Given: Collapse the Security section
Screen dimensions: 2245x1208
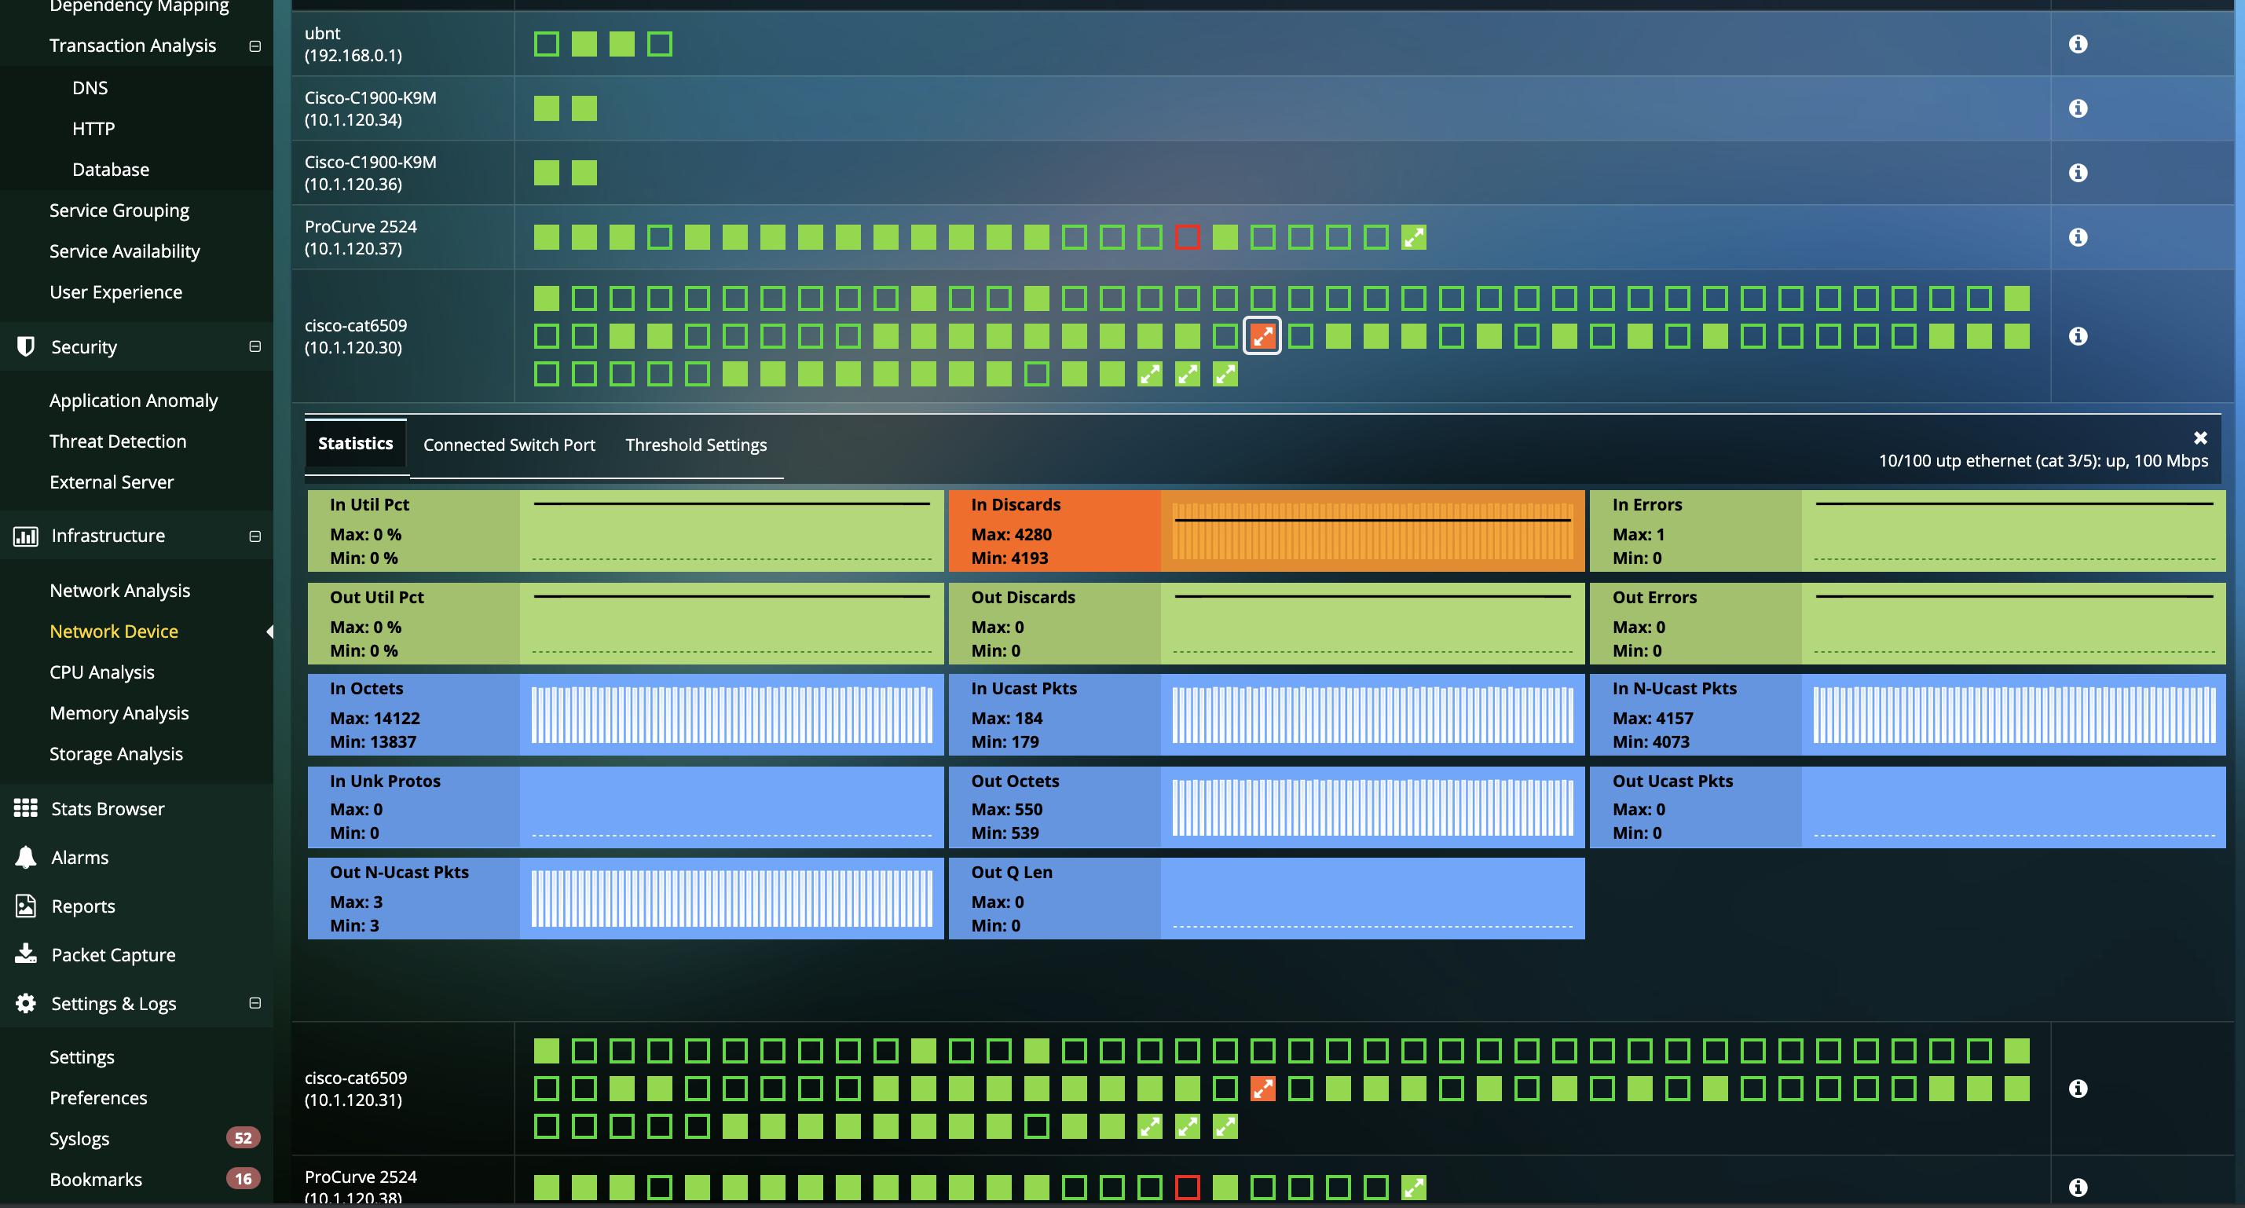Looking at the screenshot, I should [x=255, y=346].
